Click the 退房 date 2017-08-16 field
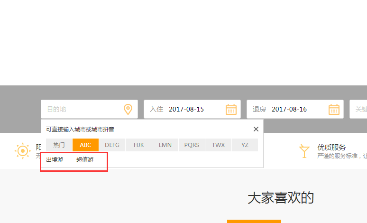The height and width of the screenshot is (223, 367). (289, 109)
